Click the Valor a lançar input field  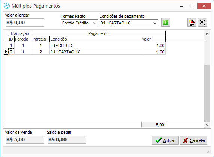tap(25, 23)
